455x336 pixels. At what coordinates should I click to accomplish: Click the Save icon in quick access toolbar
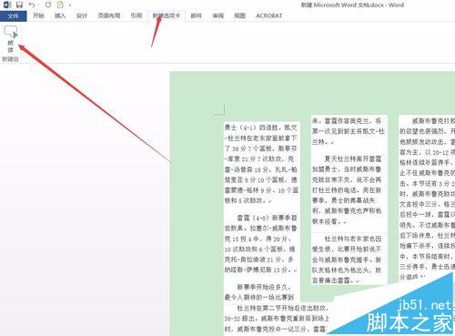click(19, 5)
